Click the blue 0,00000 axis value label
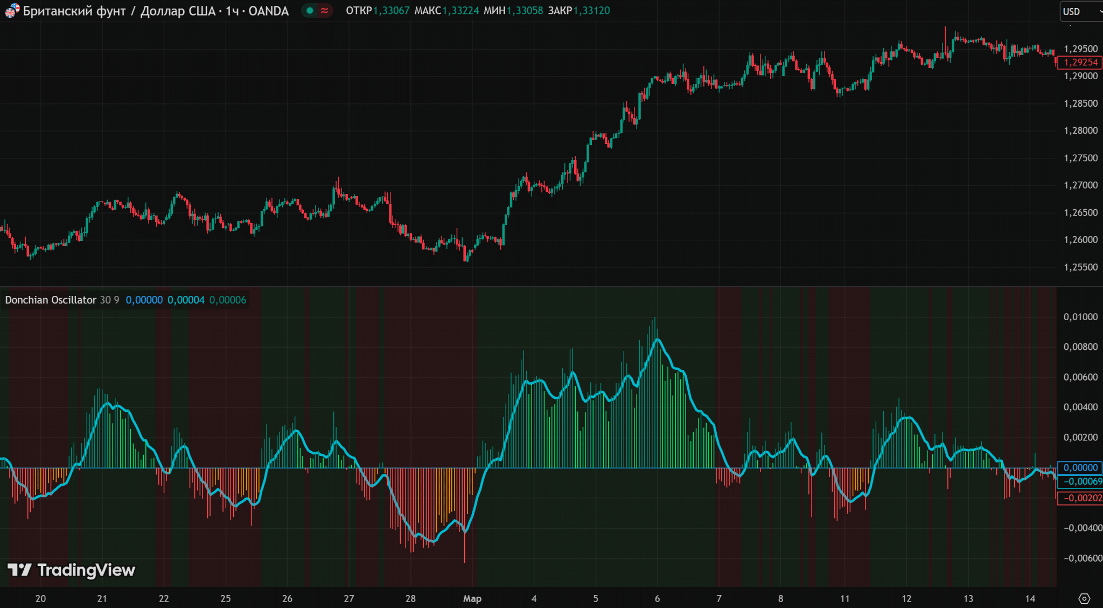 tap(1080, 468)
